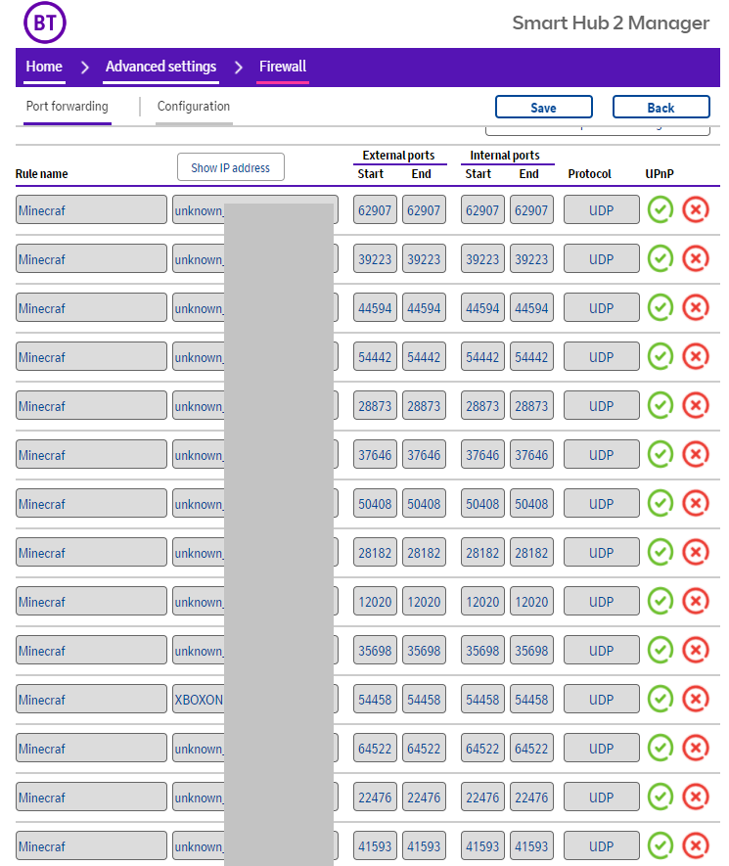The width and height of the screenshot is (729, 866).
Task: Toggle green check on port 37646 rule
Action: 661,454
